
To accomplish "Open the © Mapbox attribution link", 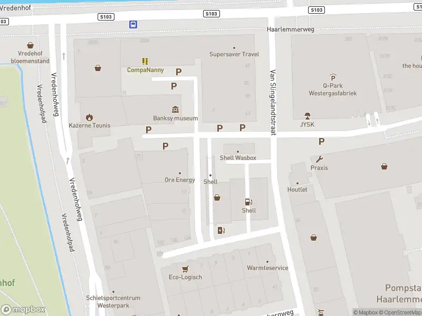I will point(366,312).
